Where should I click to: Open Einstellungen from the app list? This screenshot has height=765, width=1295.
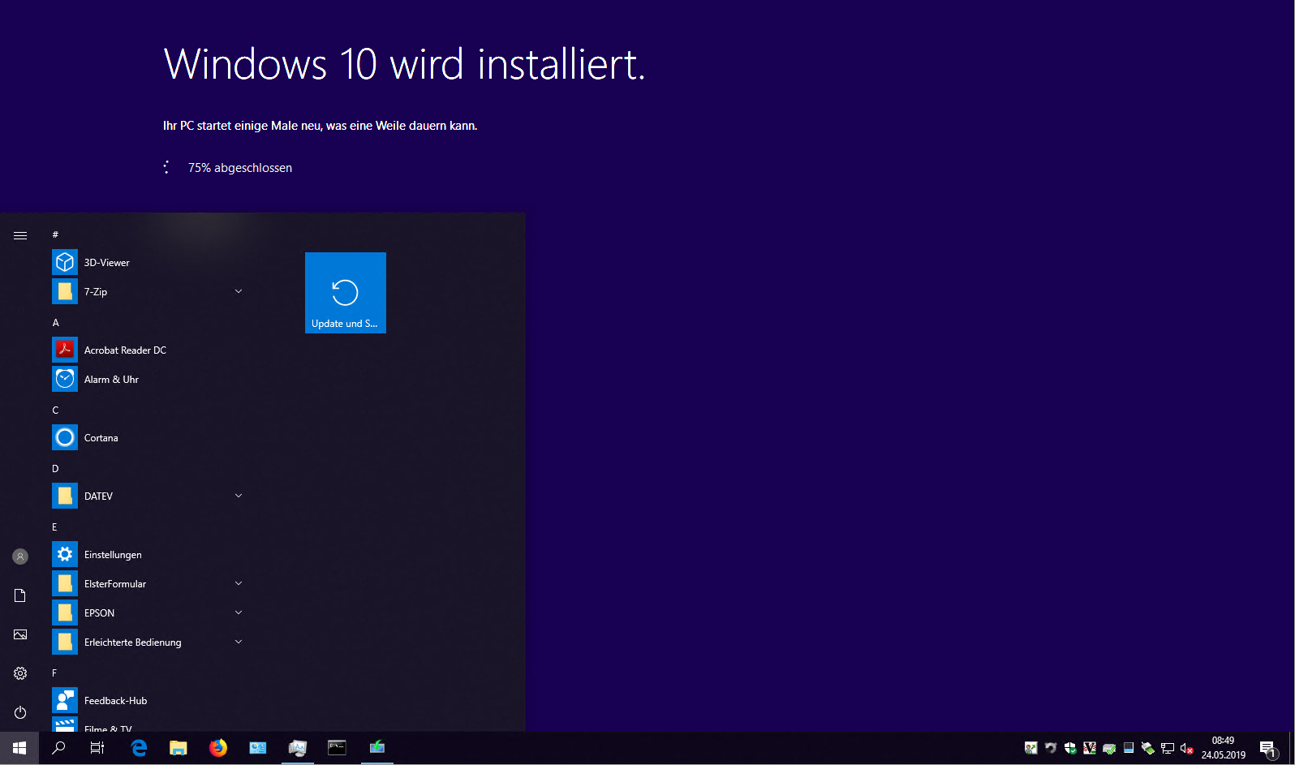(x=112, y=555)
